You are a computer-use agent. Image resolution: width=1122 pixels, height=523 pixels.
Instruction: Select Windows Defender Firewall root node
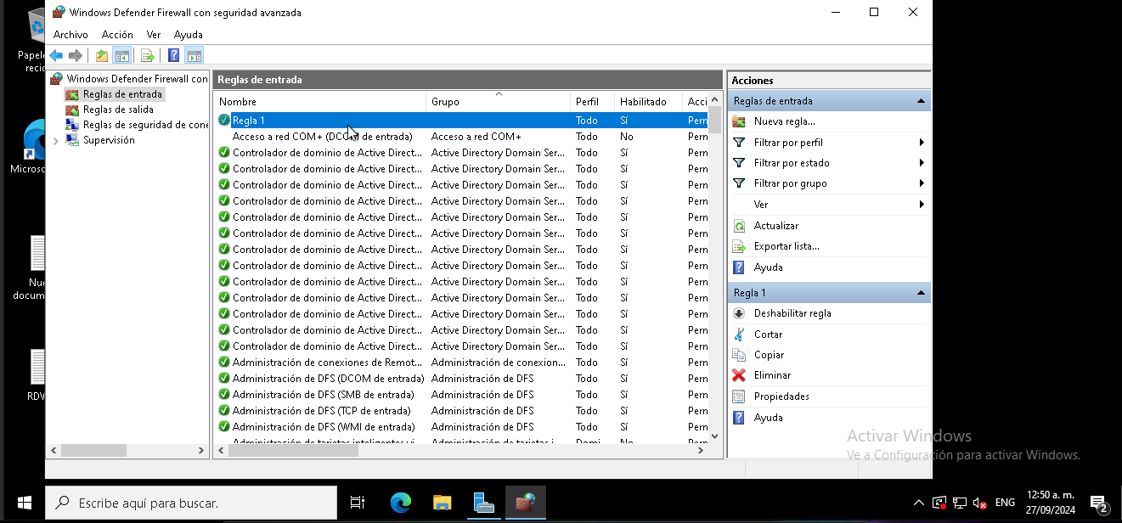pyautogui.click(x=137, y=79)
